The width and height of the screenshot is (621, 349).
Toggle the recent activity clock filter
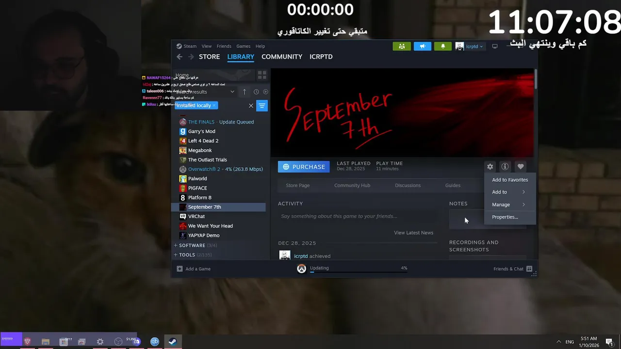coord(256,92)
